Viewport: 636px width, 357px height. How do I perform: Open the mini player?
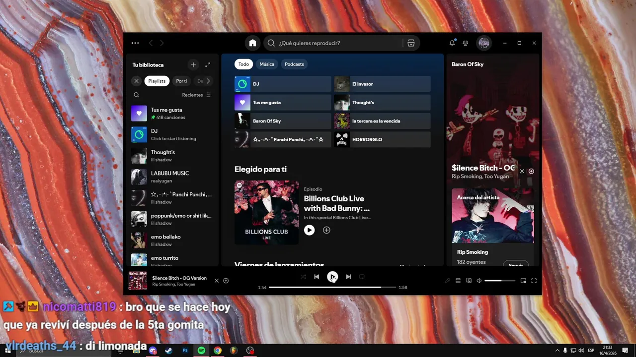tap(523, 281)
